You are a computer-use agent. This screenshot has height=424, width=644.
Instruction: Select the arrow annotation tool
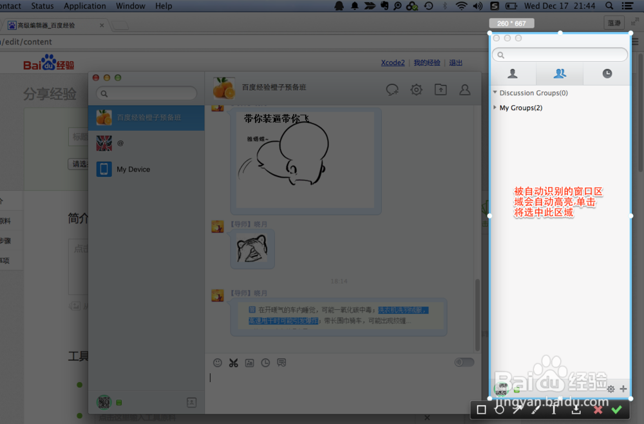(518, 409)
